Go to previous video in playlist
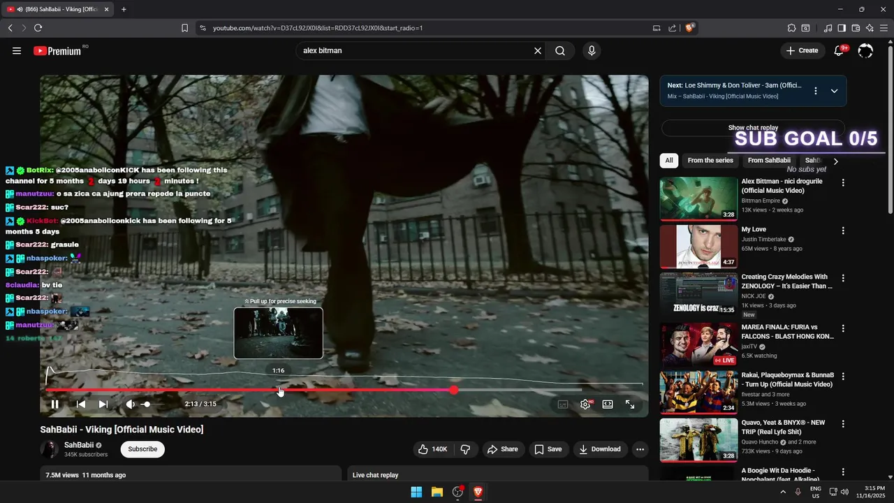The width and height of the screenshot is (894, 503). (81, 404)
